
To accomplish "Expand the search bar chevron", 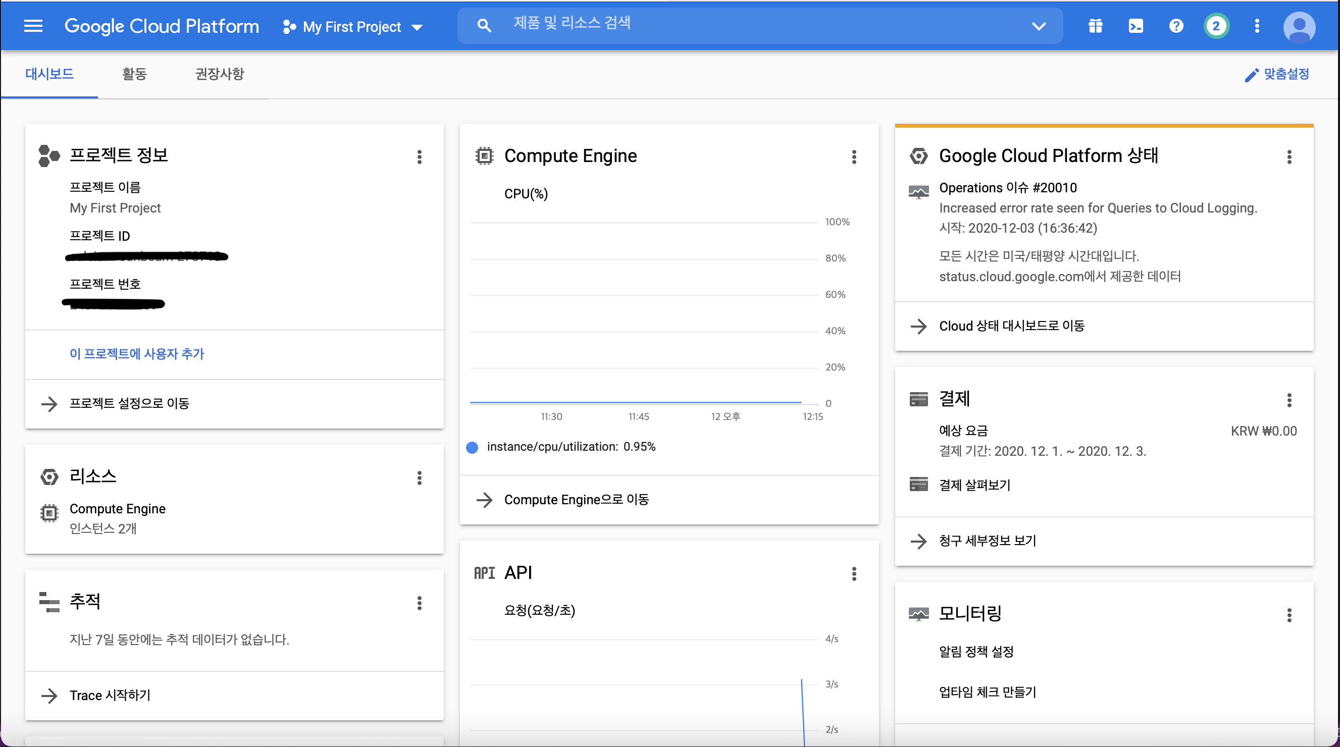I will (1038, 26).
